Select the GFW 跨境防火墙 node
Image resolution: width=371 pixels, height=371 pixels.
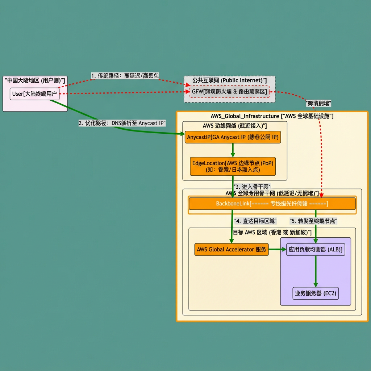(x=229, y=92)
